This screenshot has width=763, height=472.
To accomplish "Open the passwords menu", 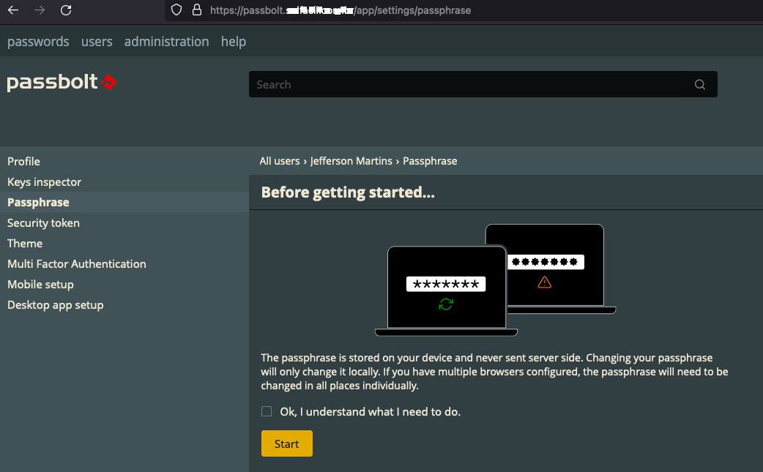I will click(x=38, y=42).
